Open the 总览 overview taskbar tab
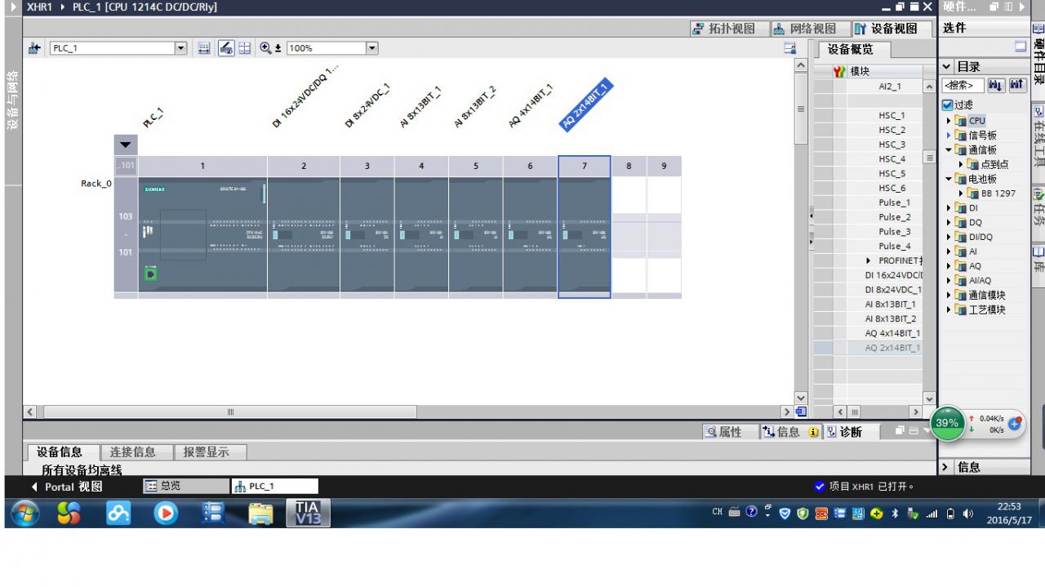Image resolution: width=1045 pixels, height=587 pixels. coord(186,486)
